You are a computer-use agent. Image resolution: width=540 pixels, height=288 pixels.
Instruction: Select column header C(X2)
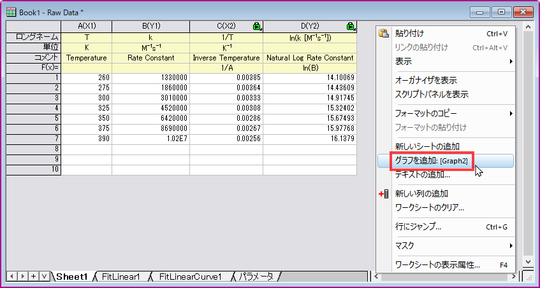226,26
